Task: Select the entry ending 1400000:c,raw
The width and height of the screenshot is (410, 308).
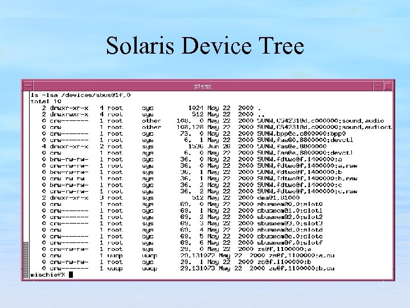Action: (307, 191)
